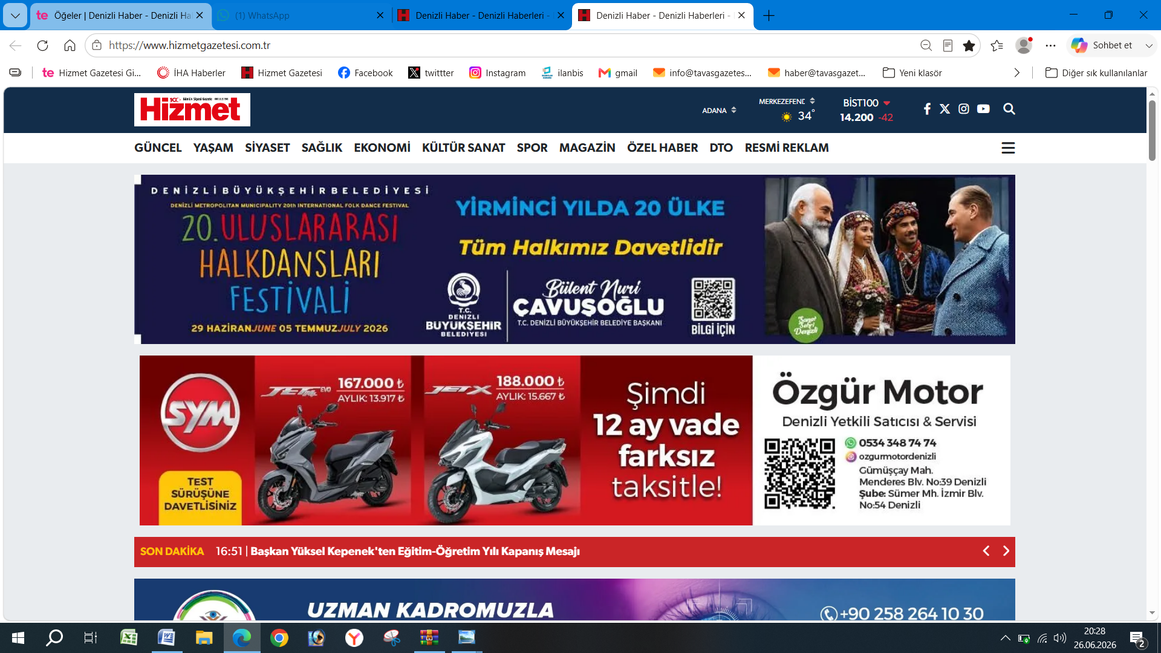This screenshot has width=1161, height=653.
Task: Open the Hizmet site X (Twitter) icon
Action: 945,109
